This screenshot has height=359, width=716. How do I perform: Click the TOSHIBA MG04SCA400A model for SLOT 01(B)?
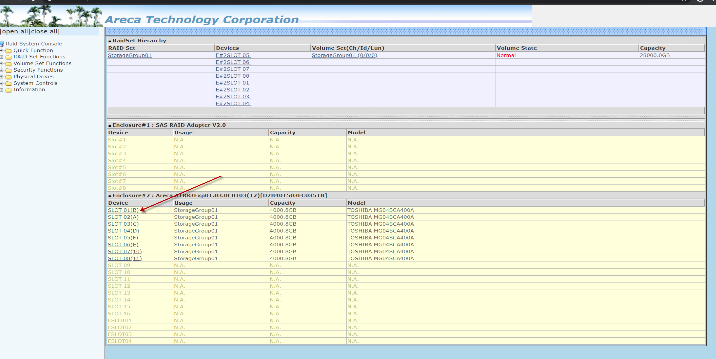380,210
